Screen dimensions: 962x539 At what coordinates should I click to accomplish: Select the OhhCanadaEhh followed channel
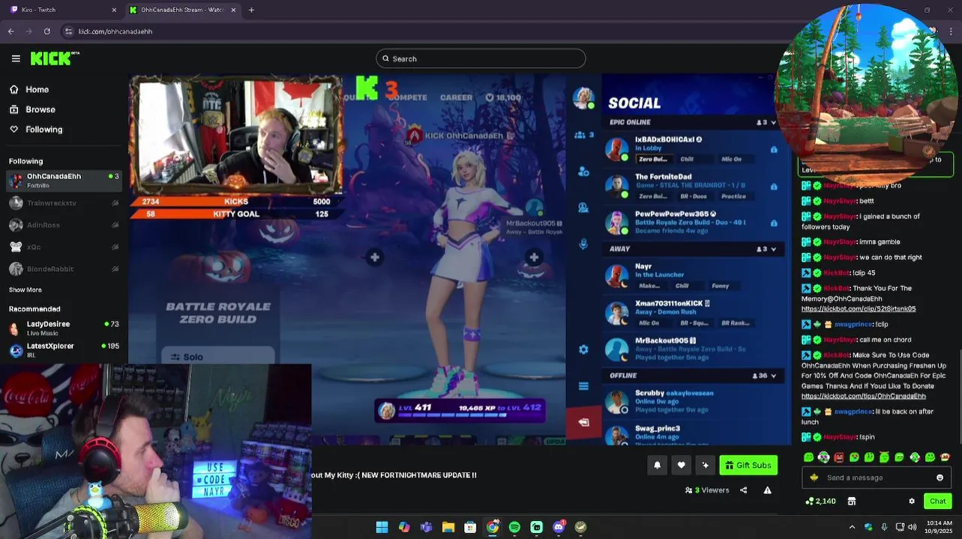(x=63, y=180)
